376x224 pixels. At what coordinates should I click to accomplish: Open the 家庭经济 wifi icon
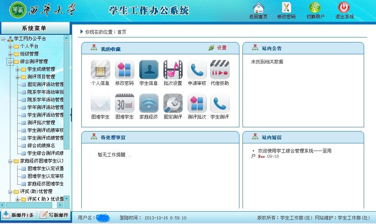[x=148, y=103]
